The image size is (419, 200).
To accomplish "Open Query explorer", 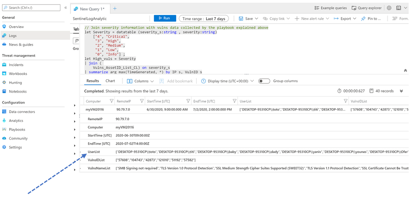I will 367,8.
